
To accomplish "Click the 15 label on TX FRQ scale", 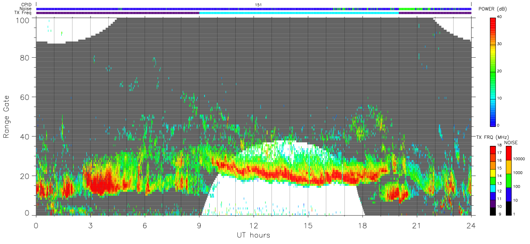I will click(x=500, y=168).
